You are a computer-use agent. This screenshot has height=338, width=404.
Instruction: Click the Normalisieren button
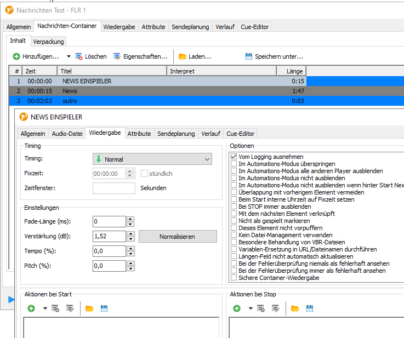coord(178,237)
